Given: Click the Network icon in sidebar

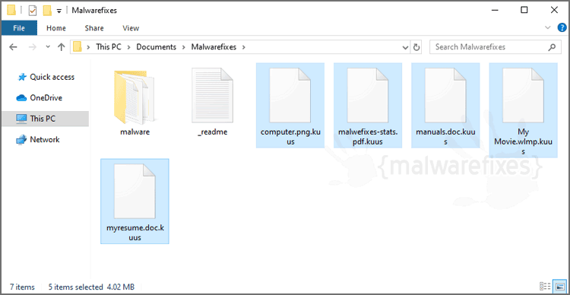Looking at the screenshot, I should 22,139.
